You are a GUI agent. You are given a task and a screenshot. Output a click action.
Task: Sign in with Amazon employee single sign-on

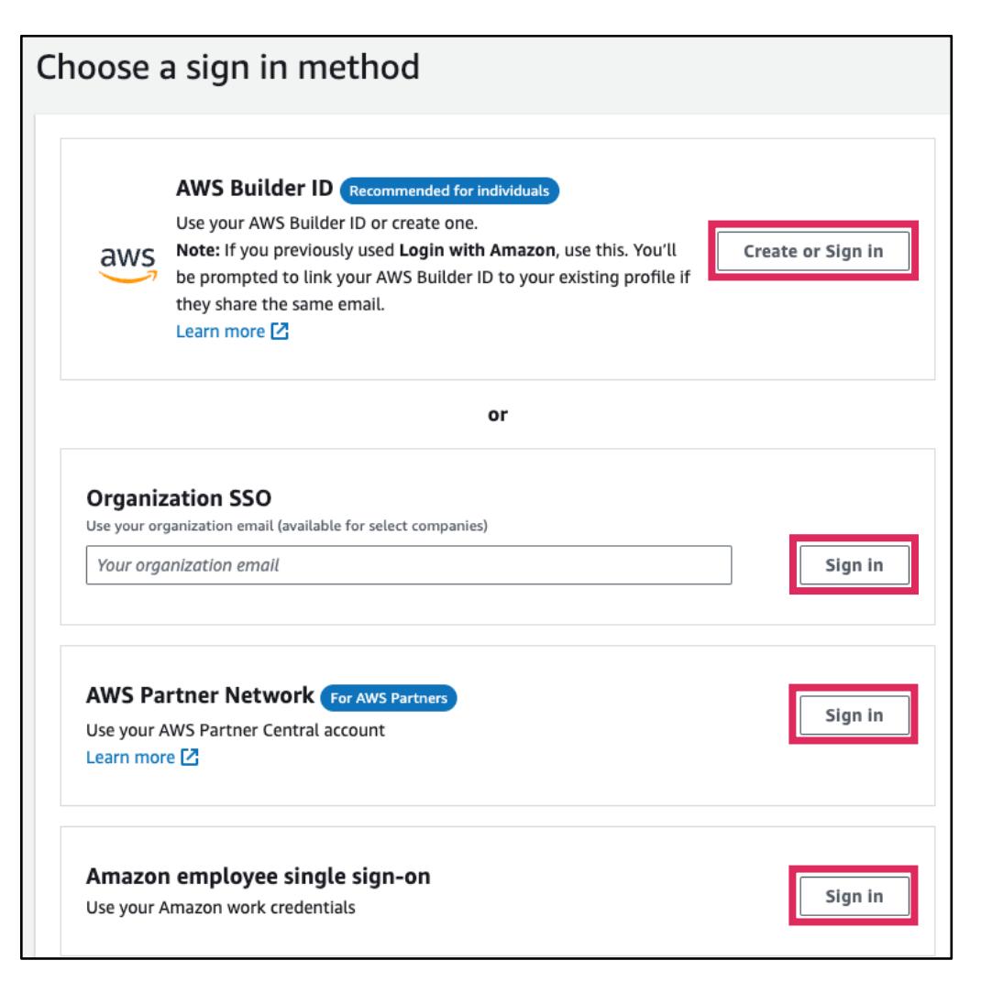click(854, 897)
